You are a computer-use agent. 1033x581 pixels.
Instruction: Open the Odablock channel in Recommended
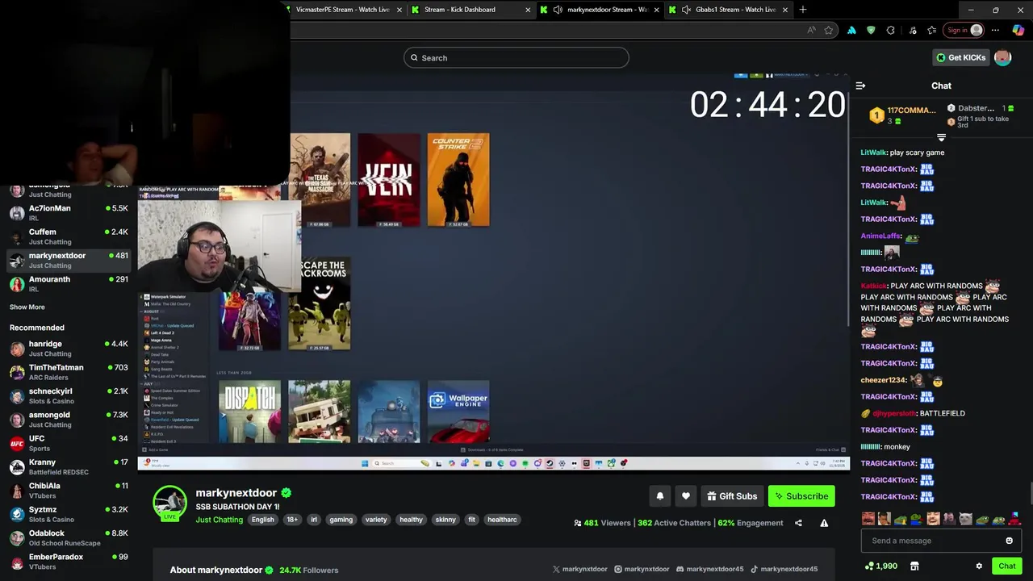coord(69,537)
